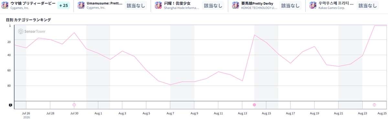Click the 闪耀！优俊少女 app icon

click(x=158, y=5)
